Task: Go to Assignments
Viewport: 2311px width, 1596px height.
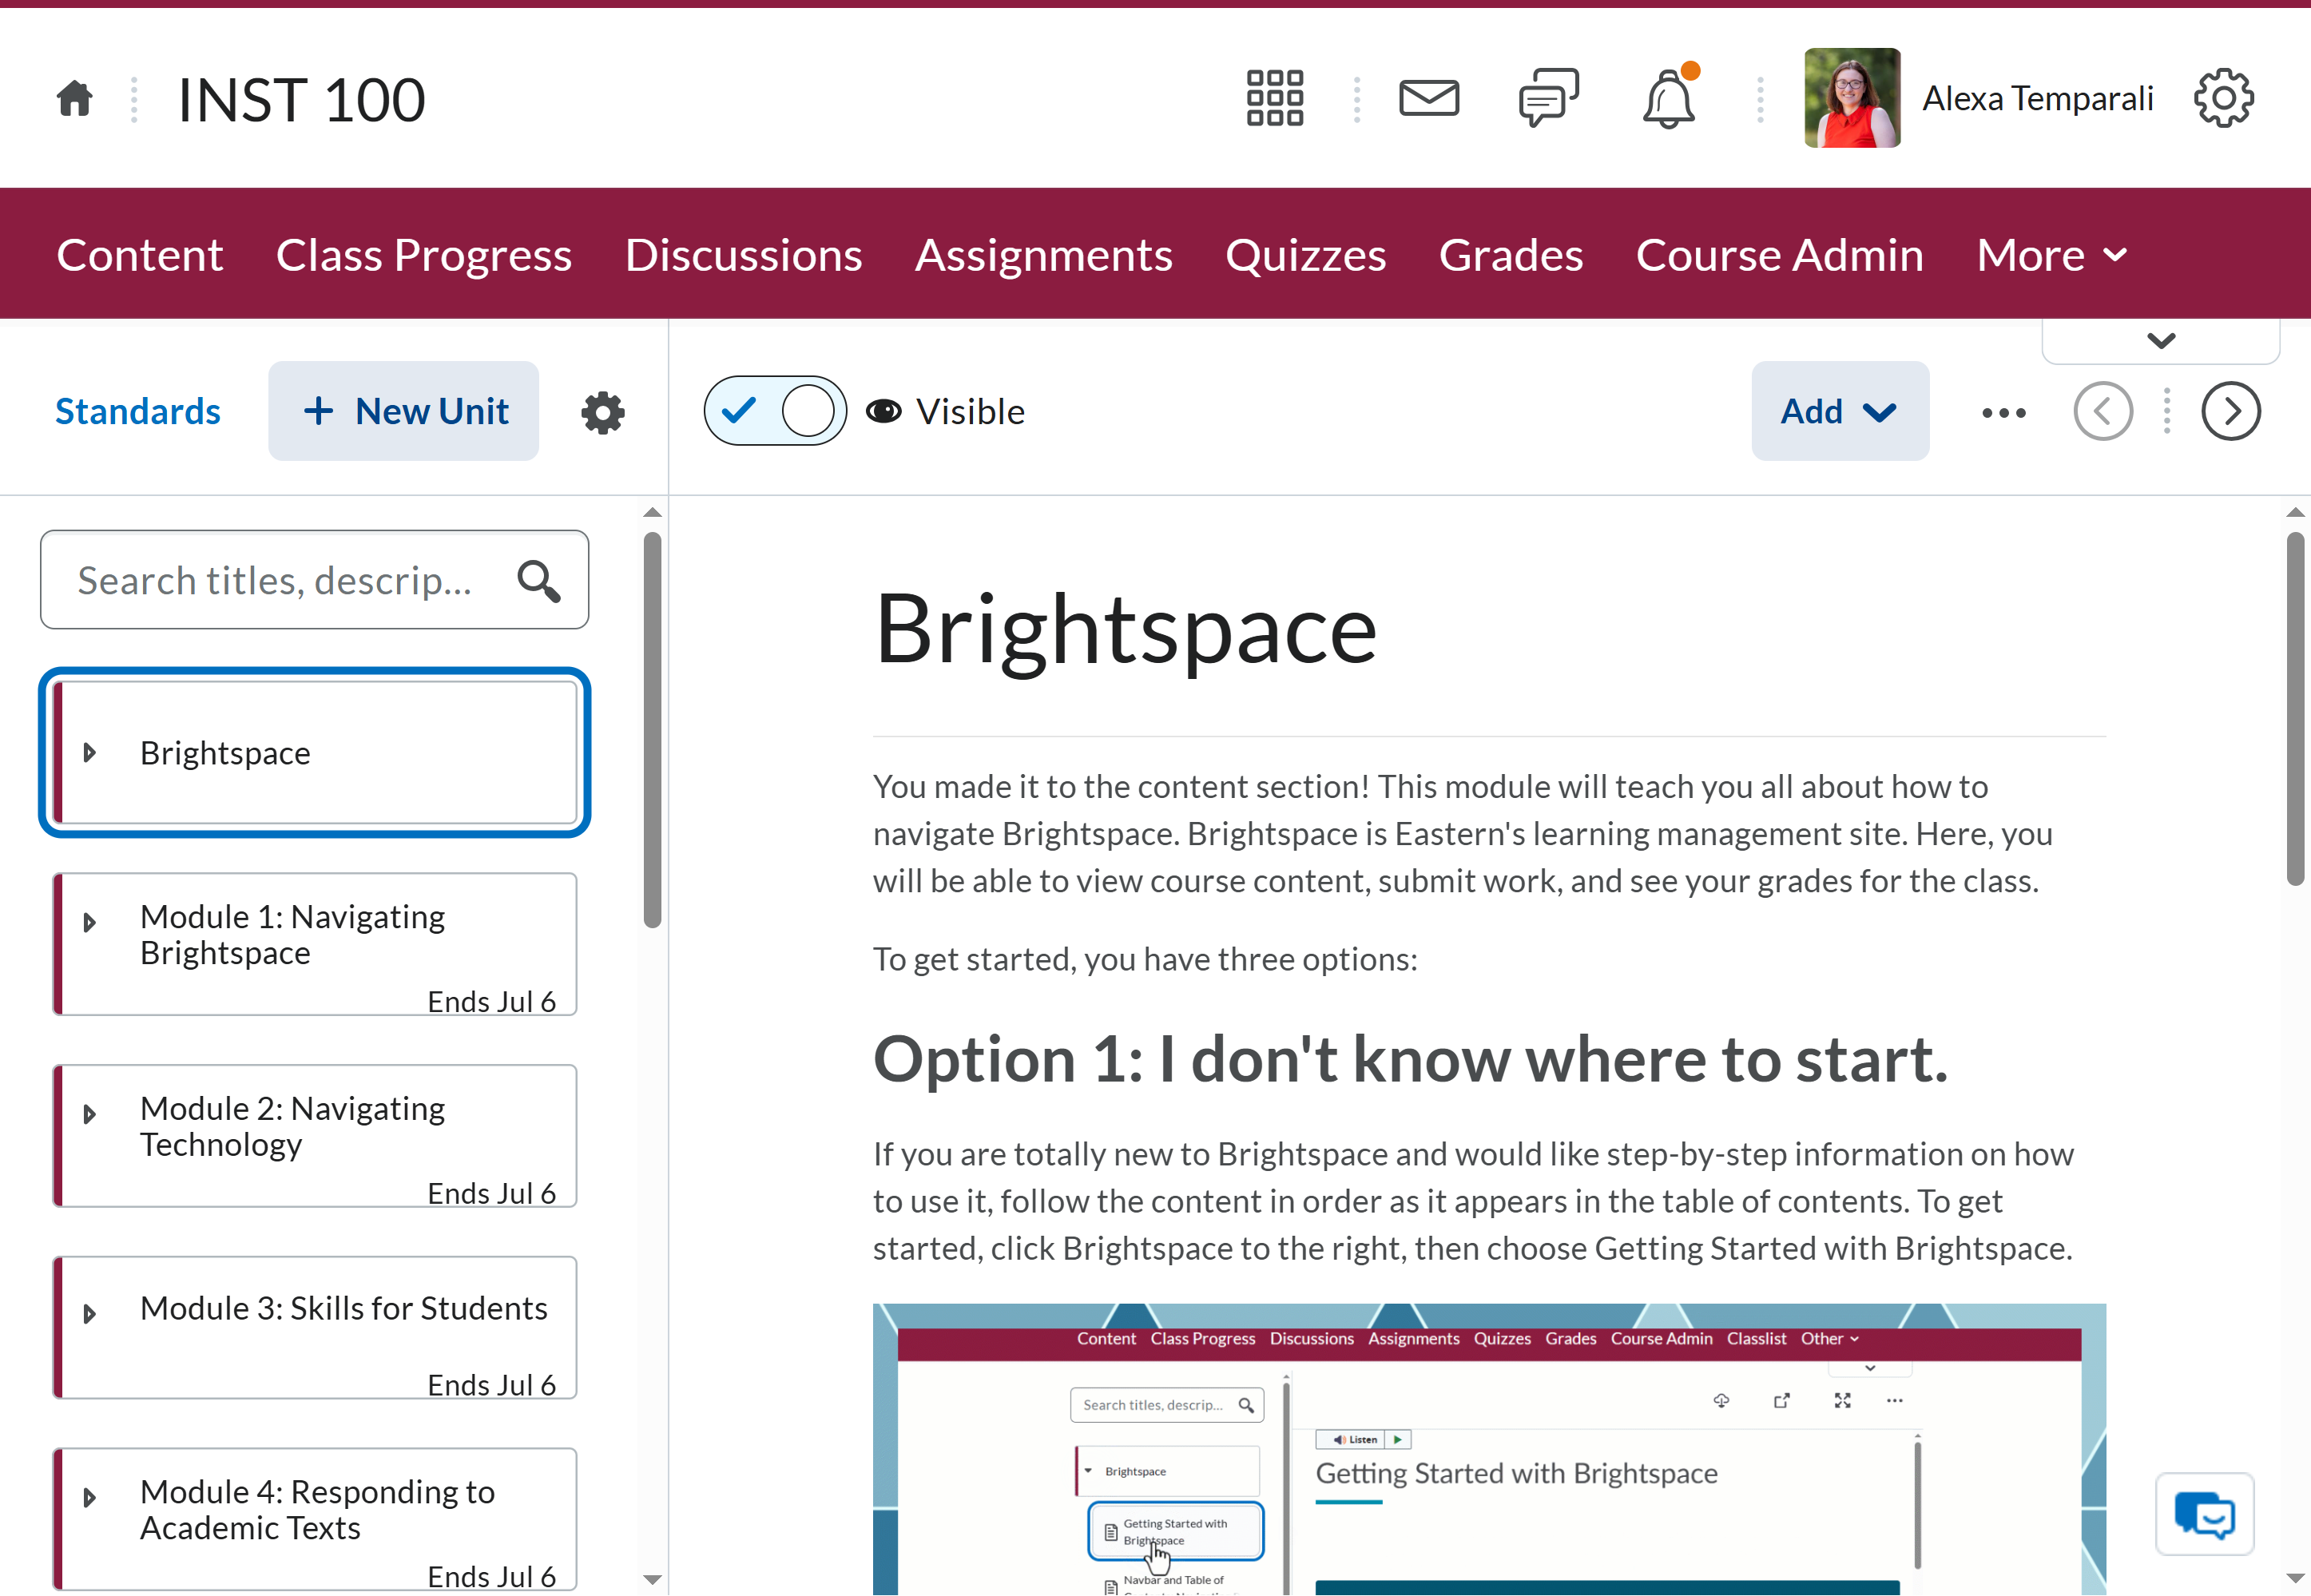Action: pyautogui.click(x=1043, y=255)
